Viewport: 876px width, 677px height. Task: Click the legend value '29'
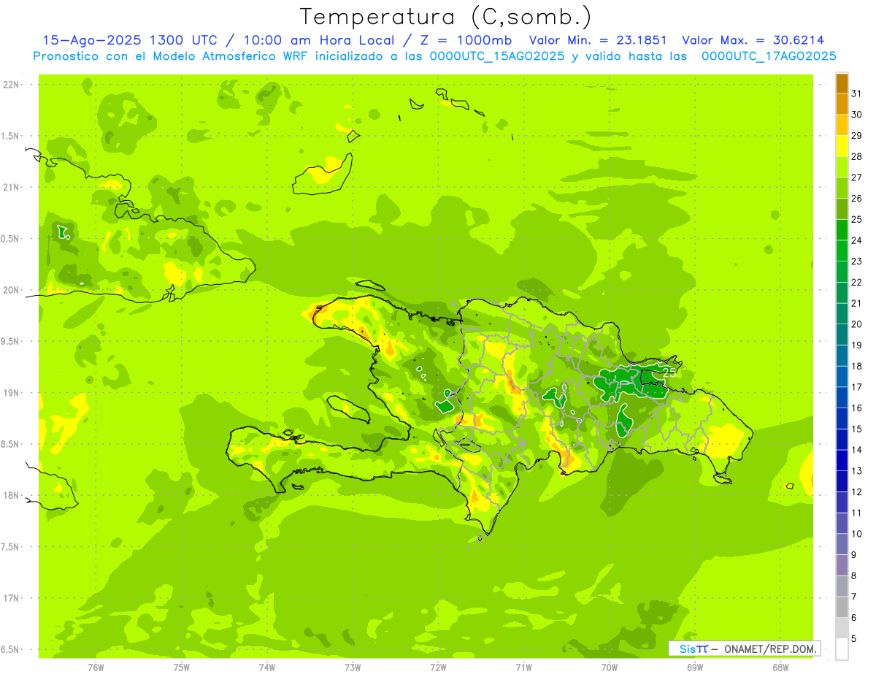pyautogui.click(x=857, y=135)
